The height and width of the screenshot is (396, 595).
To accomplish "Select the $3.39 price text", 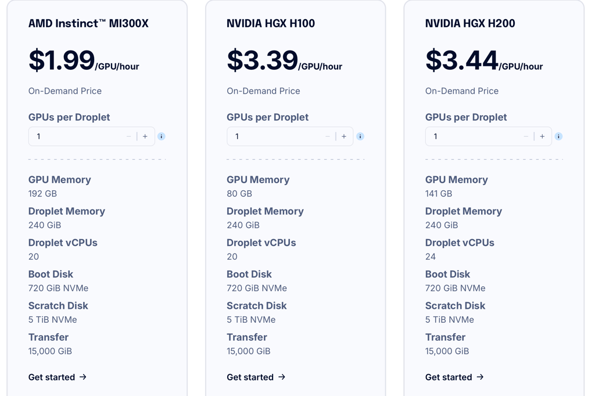I will (x=262, y=60).
